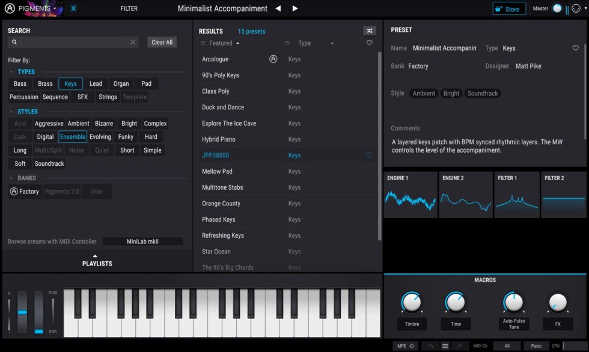Like the current preset in Preset panel
Viewport: 589px width, 352px height.
click(576, 48)
